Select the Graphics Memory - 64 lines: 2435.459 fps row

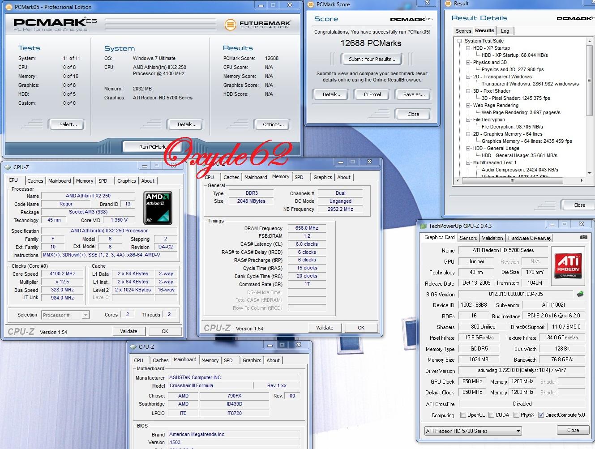click(x=527, y=141)
